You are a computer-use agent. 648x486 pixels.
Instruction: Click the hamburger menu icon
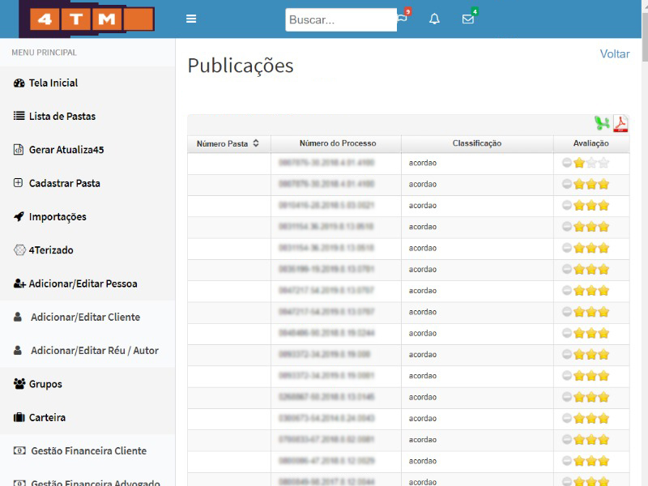pos(191,19)
